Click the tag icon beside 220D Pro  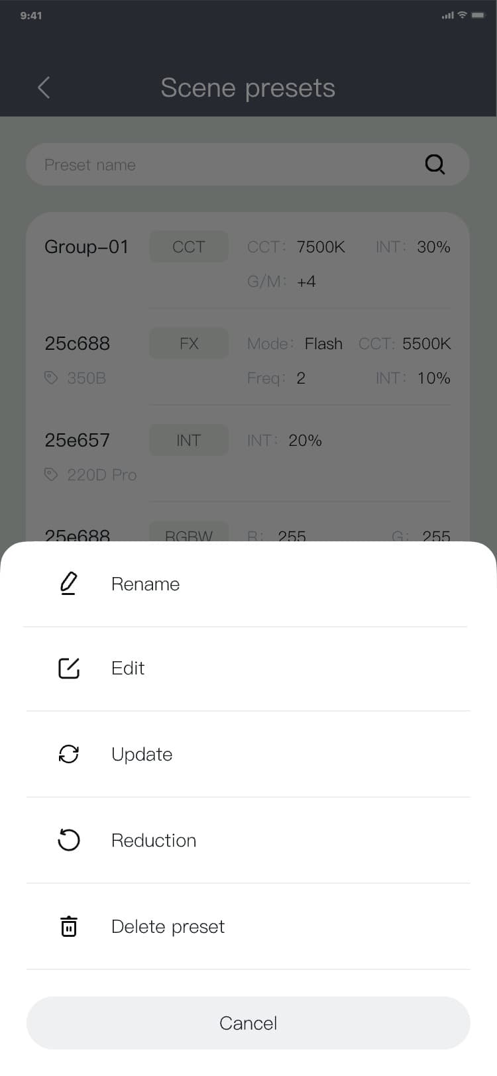tap(51, 474)
